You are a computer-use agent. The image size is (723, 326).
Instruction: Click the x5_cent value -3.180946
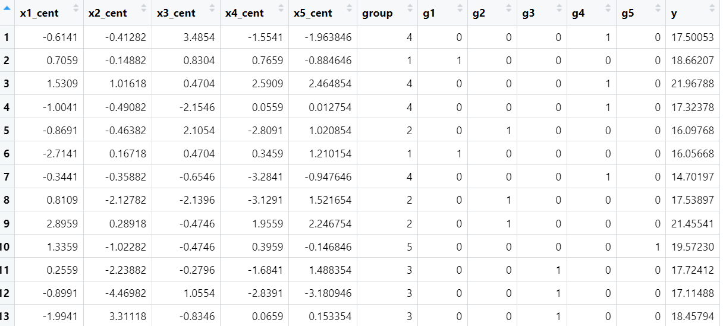click(x=328, y=293)
